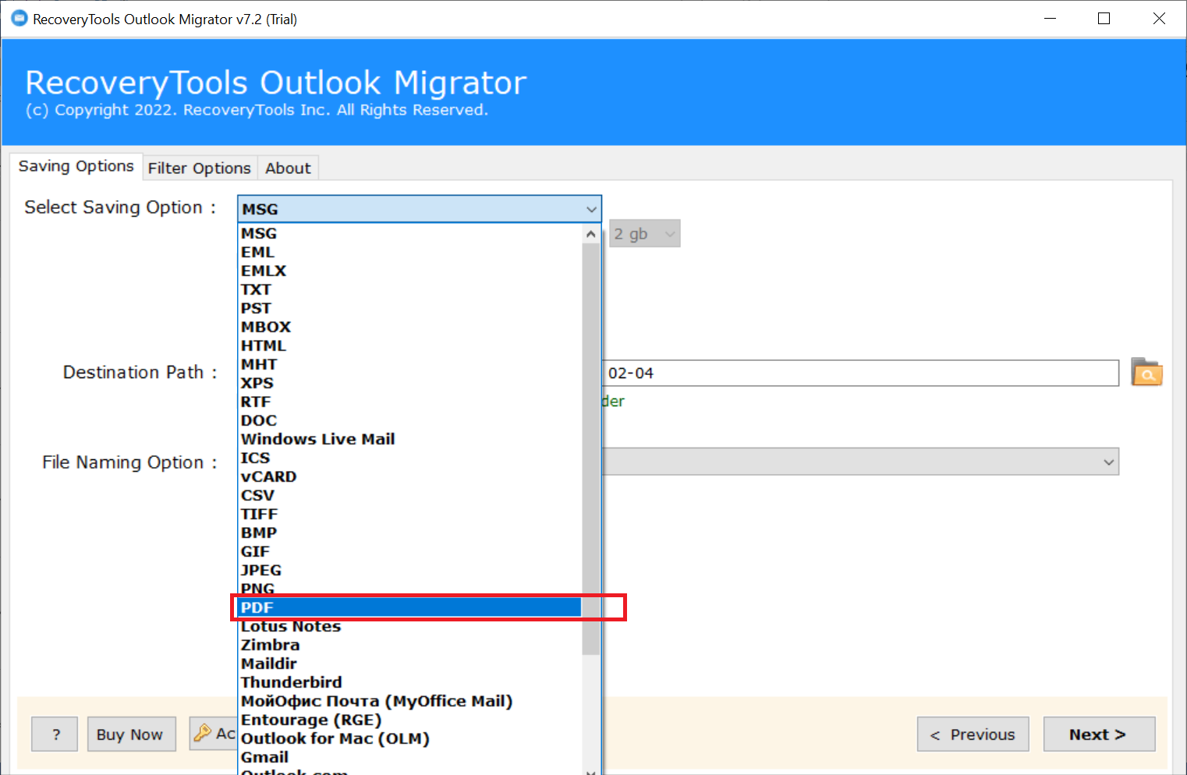Choose EML from the saving list
Image resolution: width=1187 pixels, height=775 pixels.
[x=409, y=252]
